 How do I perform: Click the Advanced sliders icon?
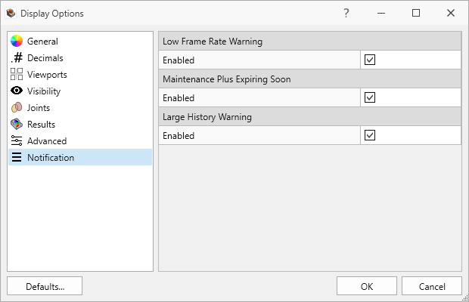coord(17,140)
